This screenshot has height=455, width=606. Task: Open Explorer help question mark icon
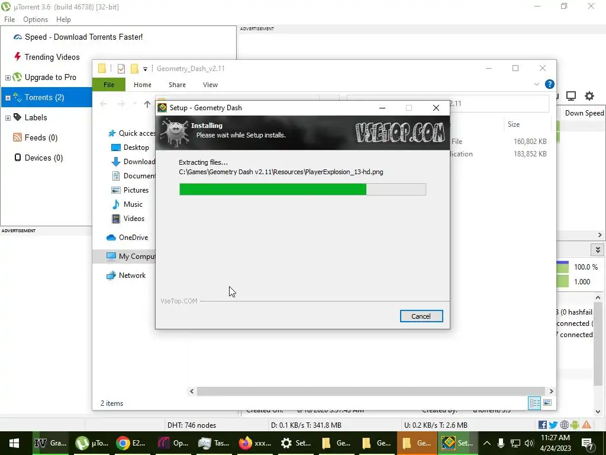click(549, 84)
